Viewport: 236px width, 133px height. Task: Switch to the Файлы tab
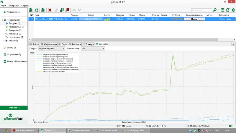(x=34, y=44)
